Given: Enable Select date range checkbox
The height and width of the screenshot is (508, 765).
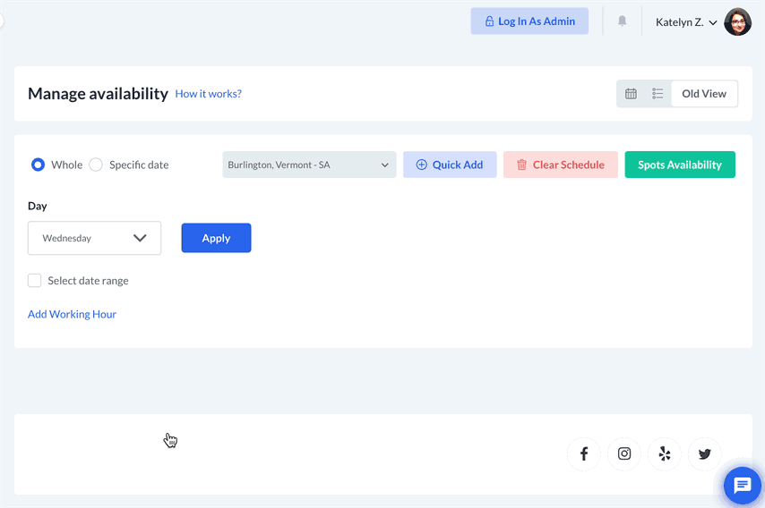Looking at the screenshot, I should 35,281.
